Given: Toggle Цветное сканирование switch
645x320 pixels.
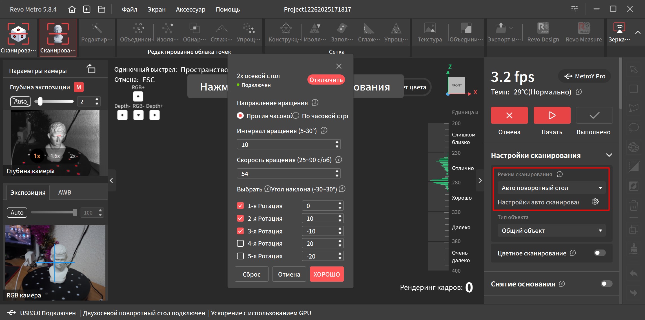Looking at the screenshot, I should tap(600, 253).
